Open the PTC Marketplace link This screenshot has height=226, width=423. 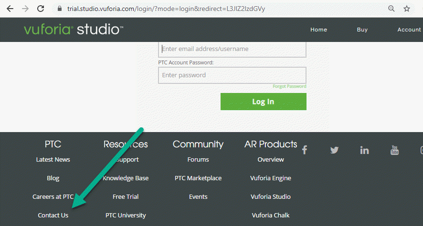[198, 178]
